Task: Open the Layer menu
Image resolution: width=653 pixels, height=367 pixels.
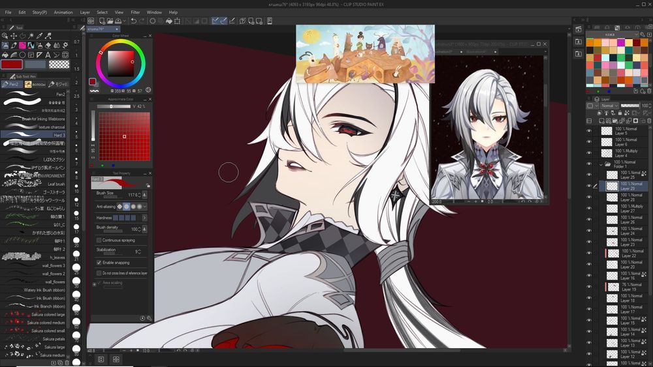Action: click(85, 12)
